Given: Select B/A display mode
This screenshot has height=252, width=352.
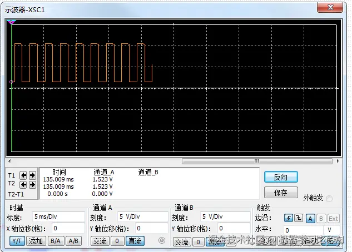Looking at the screenshot, I should point(56,241).
